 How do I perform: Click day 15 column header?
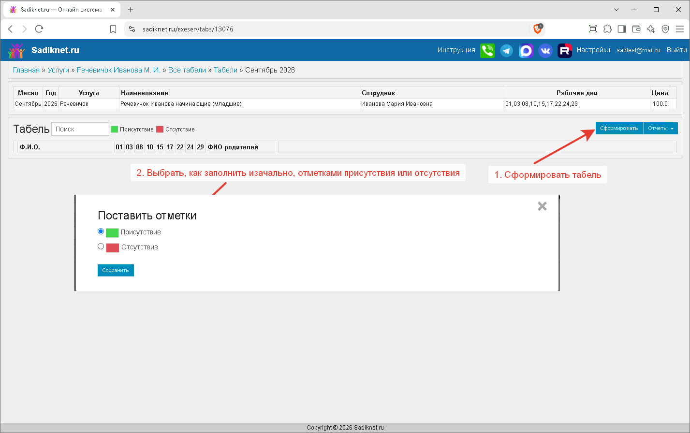coord(160,147)
